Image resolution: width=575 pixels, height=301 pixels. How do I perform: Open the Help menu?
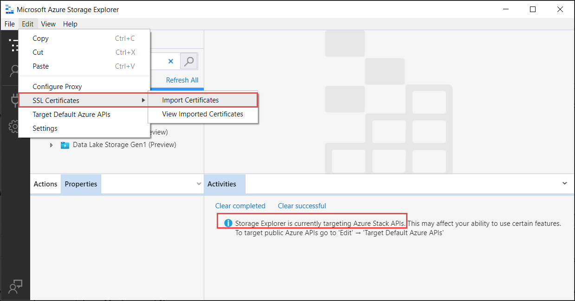[70, 24]
